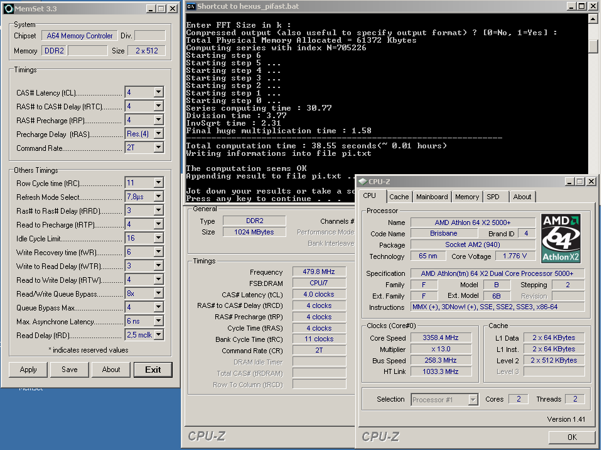Click the Cores count value field
The width and height of the screenshot is (602, 450).
519,399
